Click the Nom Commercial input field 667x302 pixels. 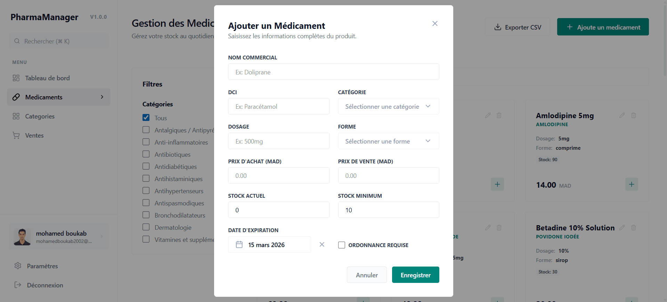(334, 72)
